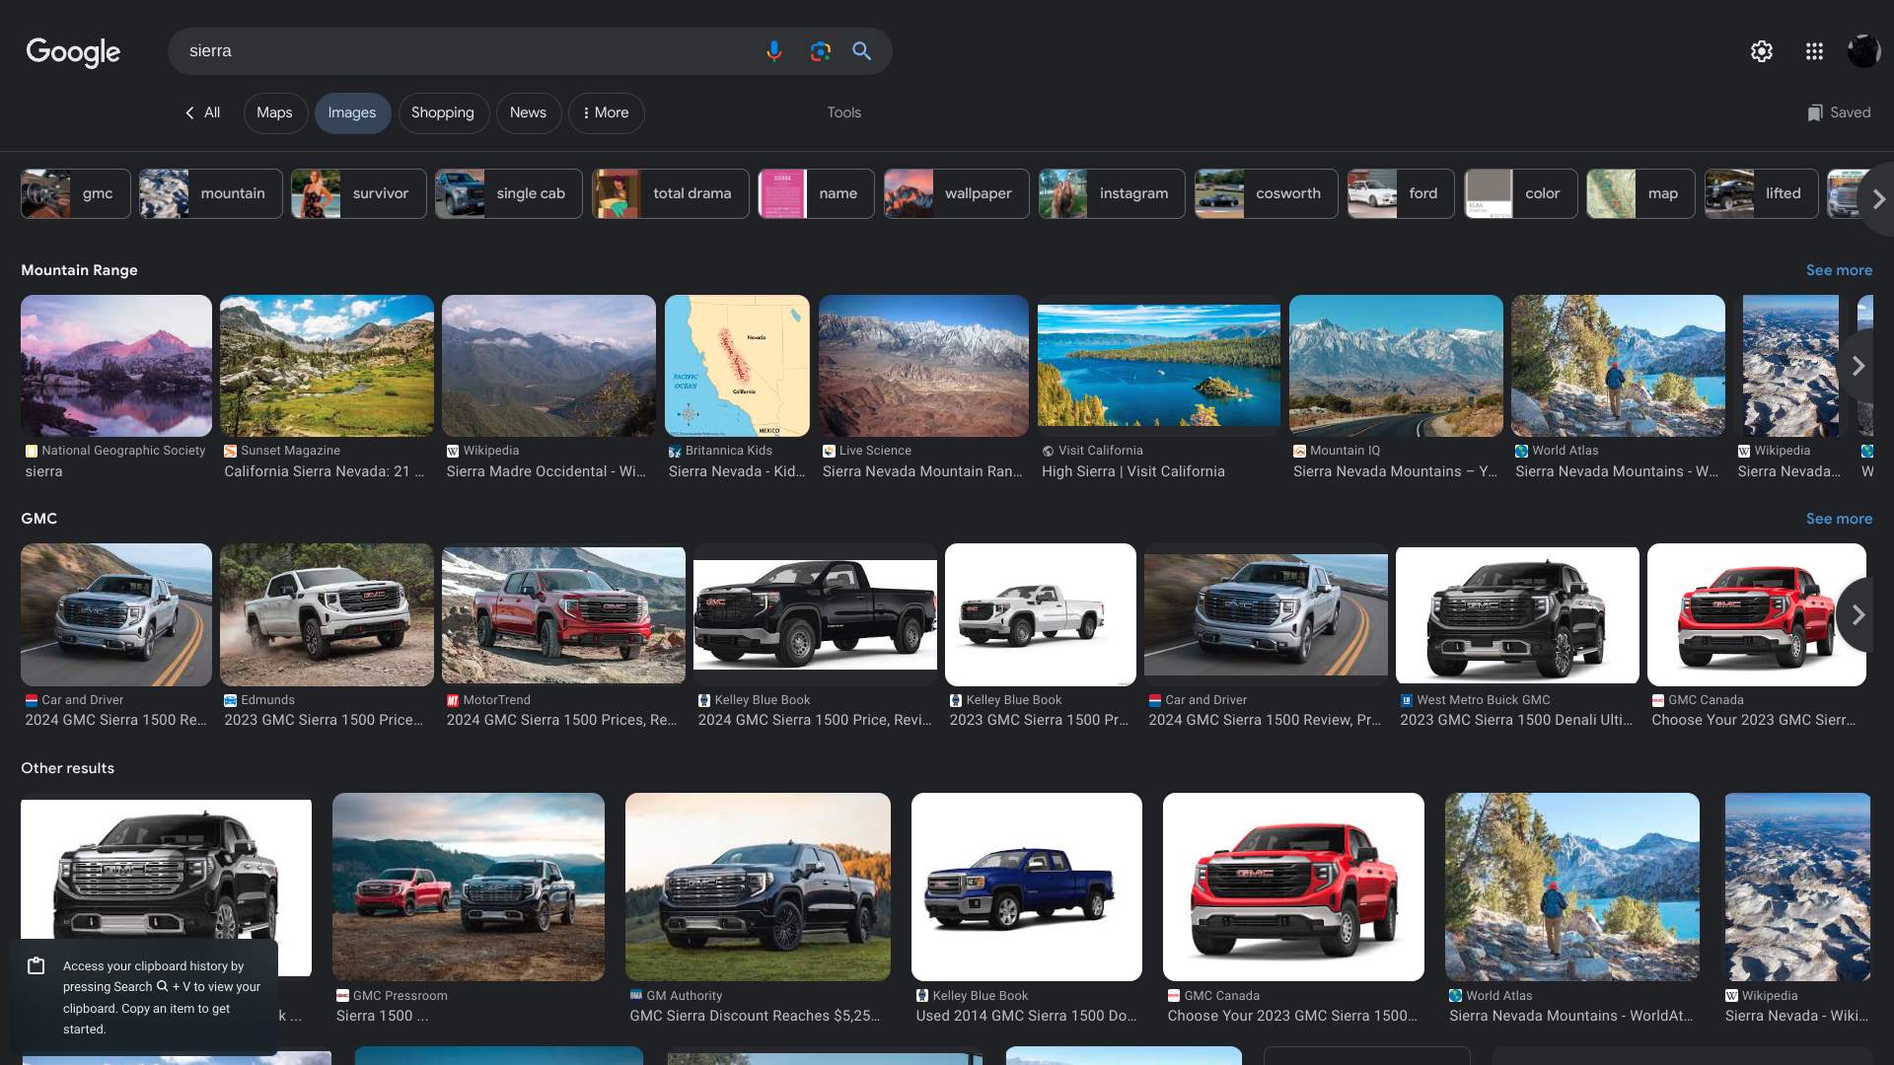The width and height of the screenshot is (1894, 1065).
Task: Open Edmunds 2023 GMC Sierra 1500 image
Action: 327,614
